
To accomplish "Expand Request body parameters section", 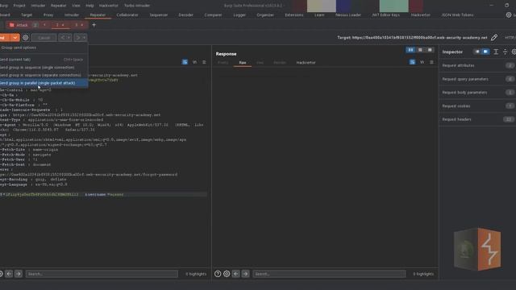I will (x=478, y=93).
